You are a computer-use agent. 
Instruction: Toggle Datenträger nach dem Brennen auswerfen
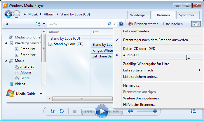coord(158,40)
